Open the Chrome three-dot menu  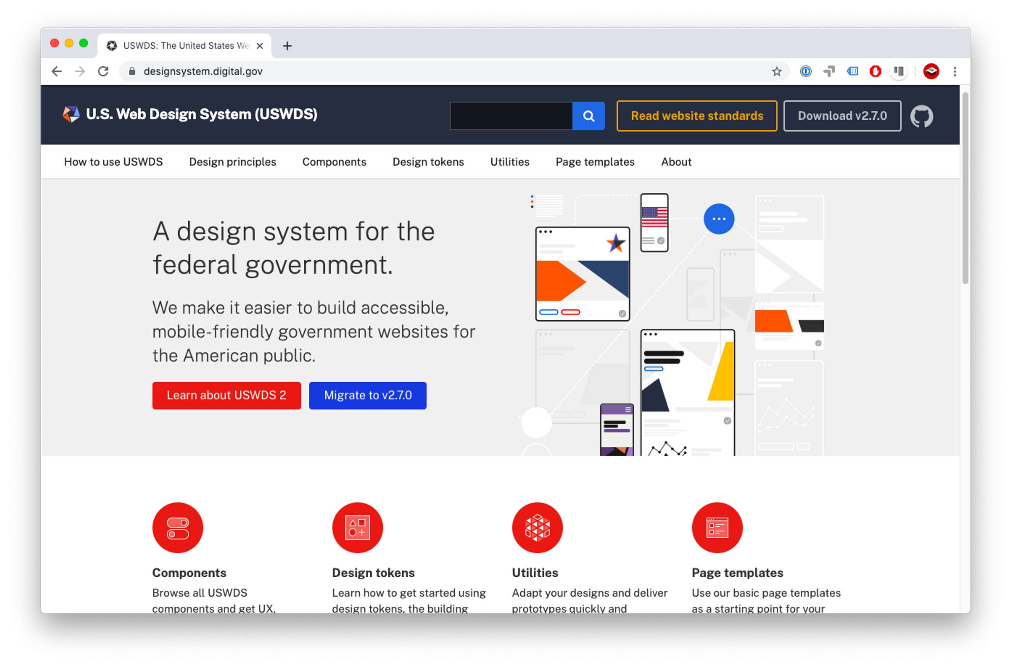[x=955, y=71]
